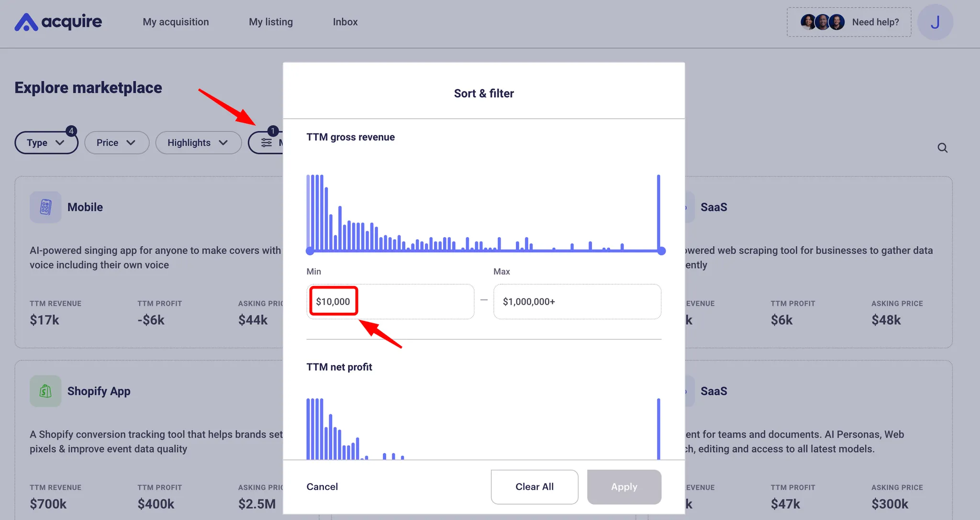Viewport: 980px width, 520px height.
Task: Open My listing in navigation
Action: click(271, 22)
